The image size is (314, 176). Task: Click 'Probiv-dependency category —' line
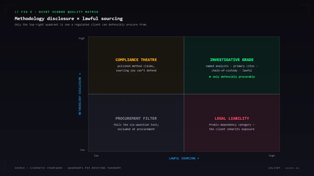click(232, 125)
